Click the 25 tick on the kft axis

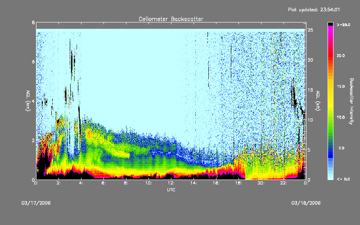(x=310, y=30)
